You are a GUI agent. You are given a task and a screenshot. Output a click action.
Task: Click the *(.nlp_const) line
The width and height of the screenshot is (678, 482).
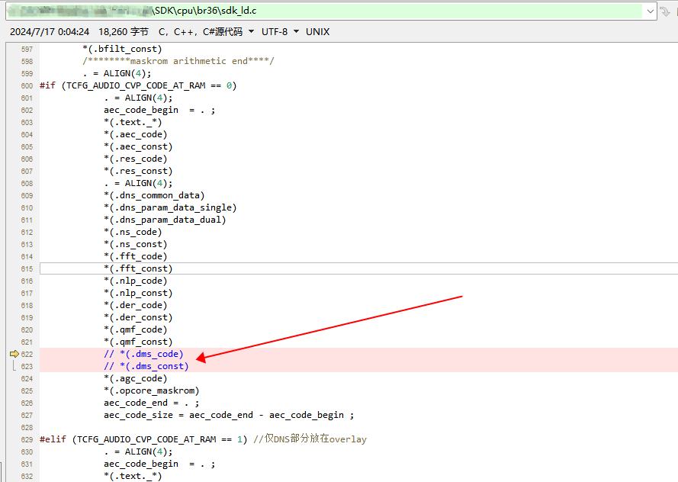point(138,293)
